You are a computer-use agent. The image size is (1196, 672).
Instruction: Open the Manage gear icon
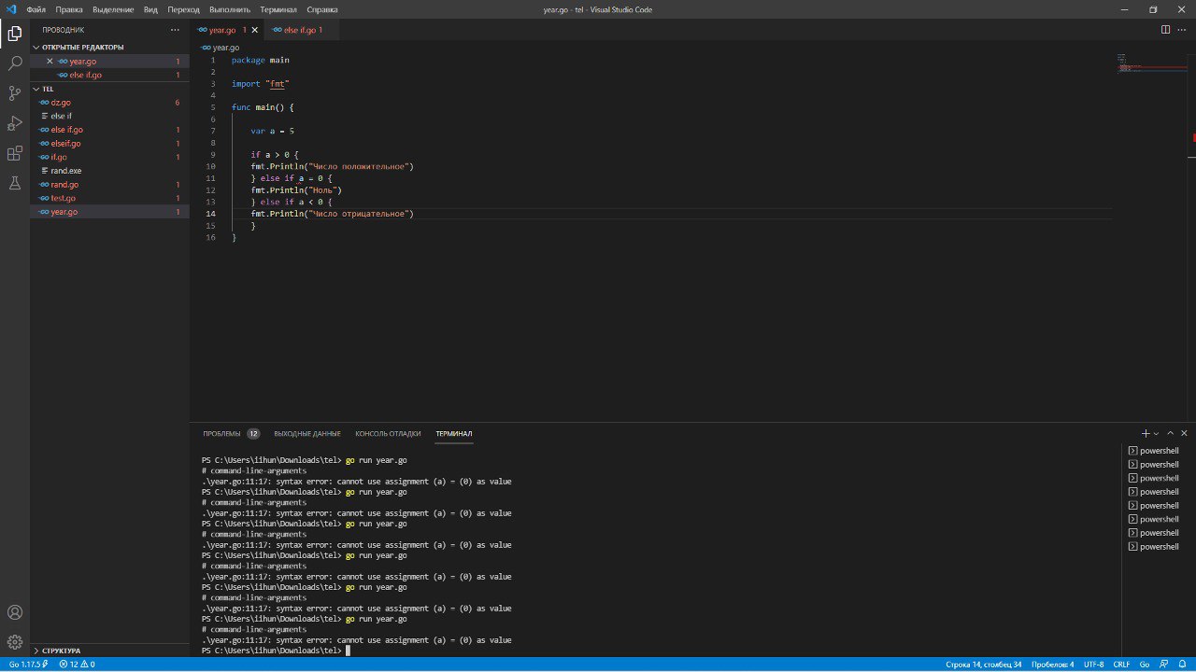point(15,642)
